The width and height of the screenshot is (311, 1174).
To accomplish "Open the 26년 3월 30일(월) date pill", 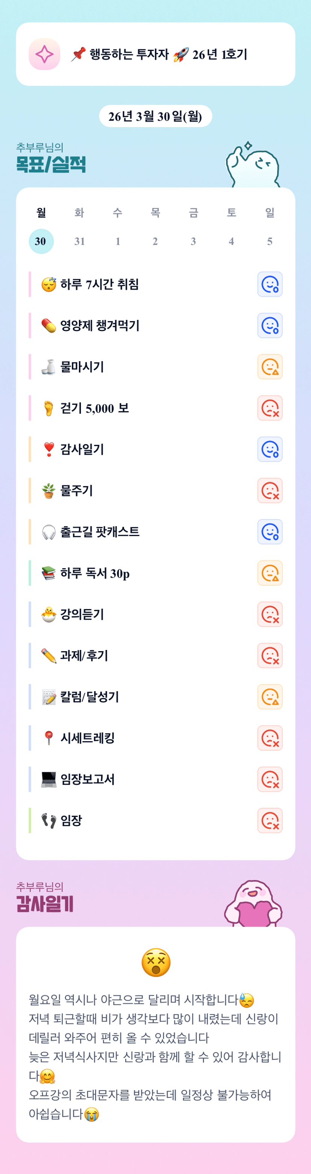I will tap(156, 116).
